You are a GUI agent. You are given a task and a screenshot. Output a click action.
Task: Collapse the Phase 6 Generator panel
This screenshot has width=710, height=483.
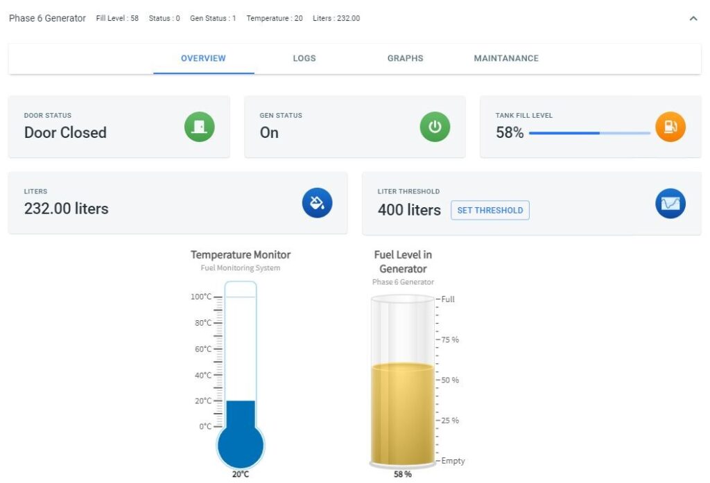(693, 18)
